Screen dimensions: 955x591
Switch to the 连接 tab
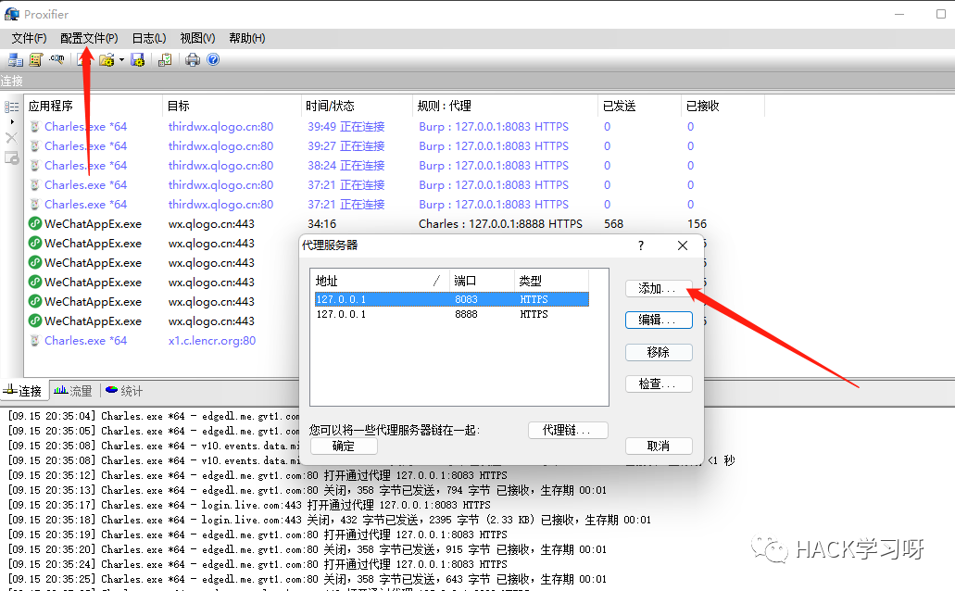[24, 391]
